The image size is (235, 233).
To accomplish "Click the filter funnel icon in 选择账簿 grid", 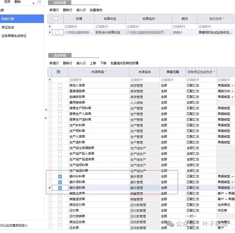I will coord(50,27).
